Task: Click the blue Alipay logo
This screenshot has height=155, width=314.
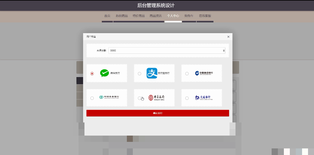Action: pyautogui.click(x=152, y=73)
